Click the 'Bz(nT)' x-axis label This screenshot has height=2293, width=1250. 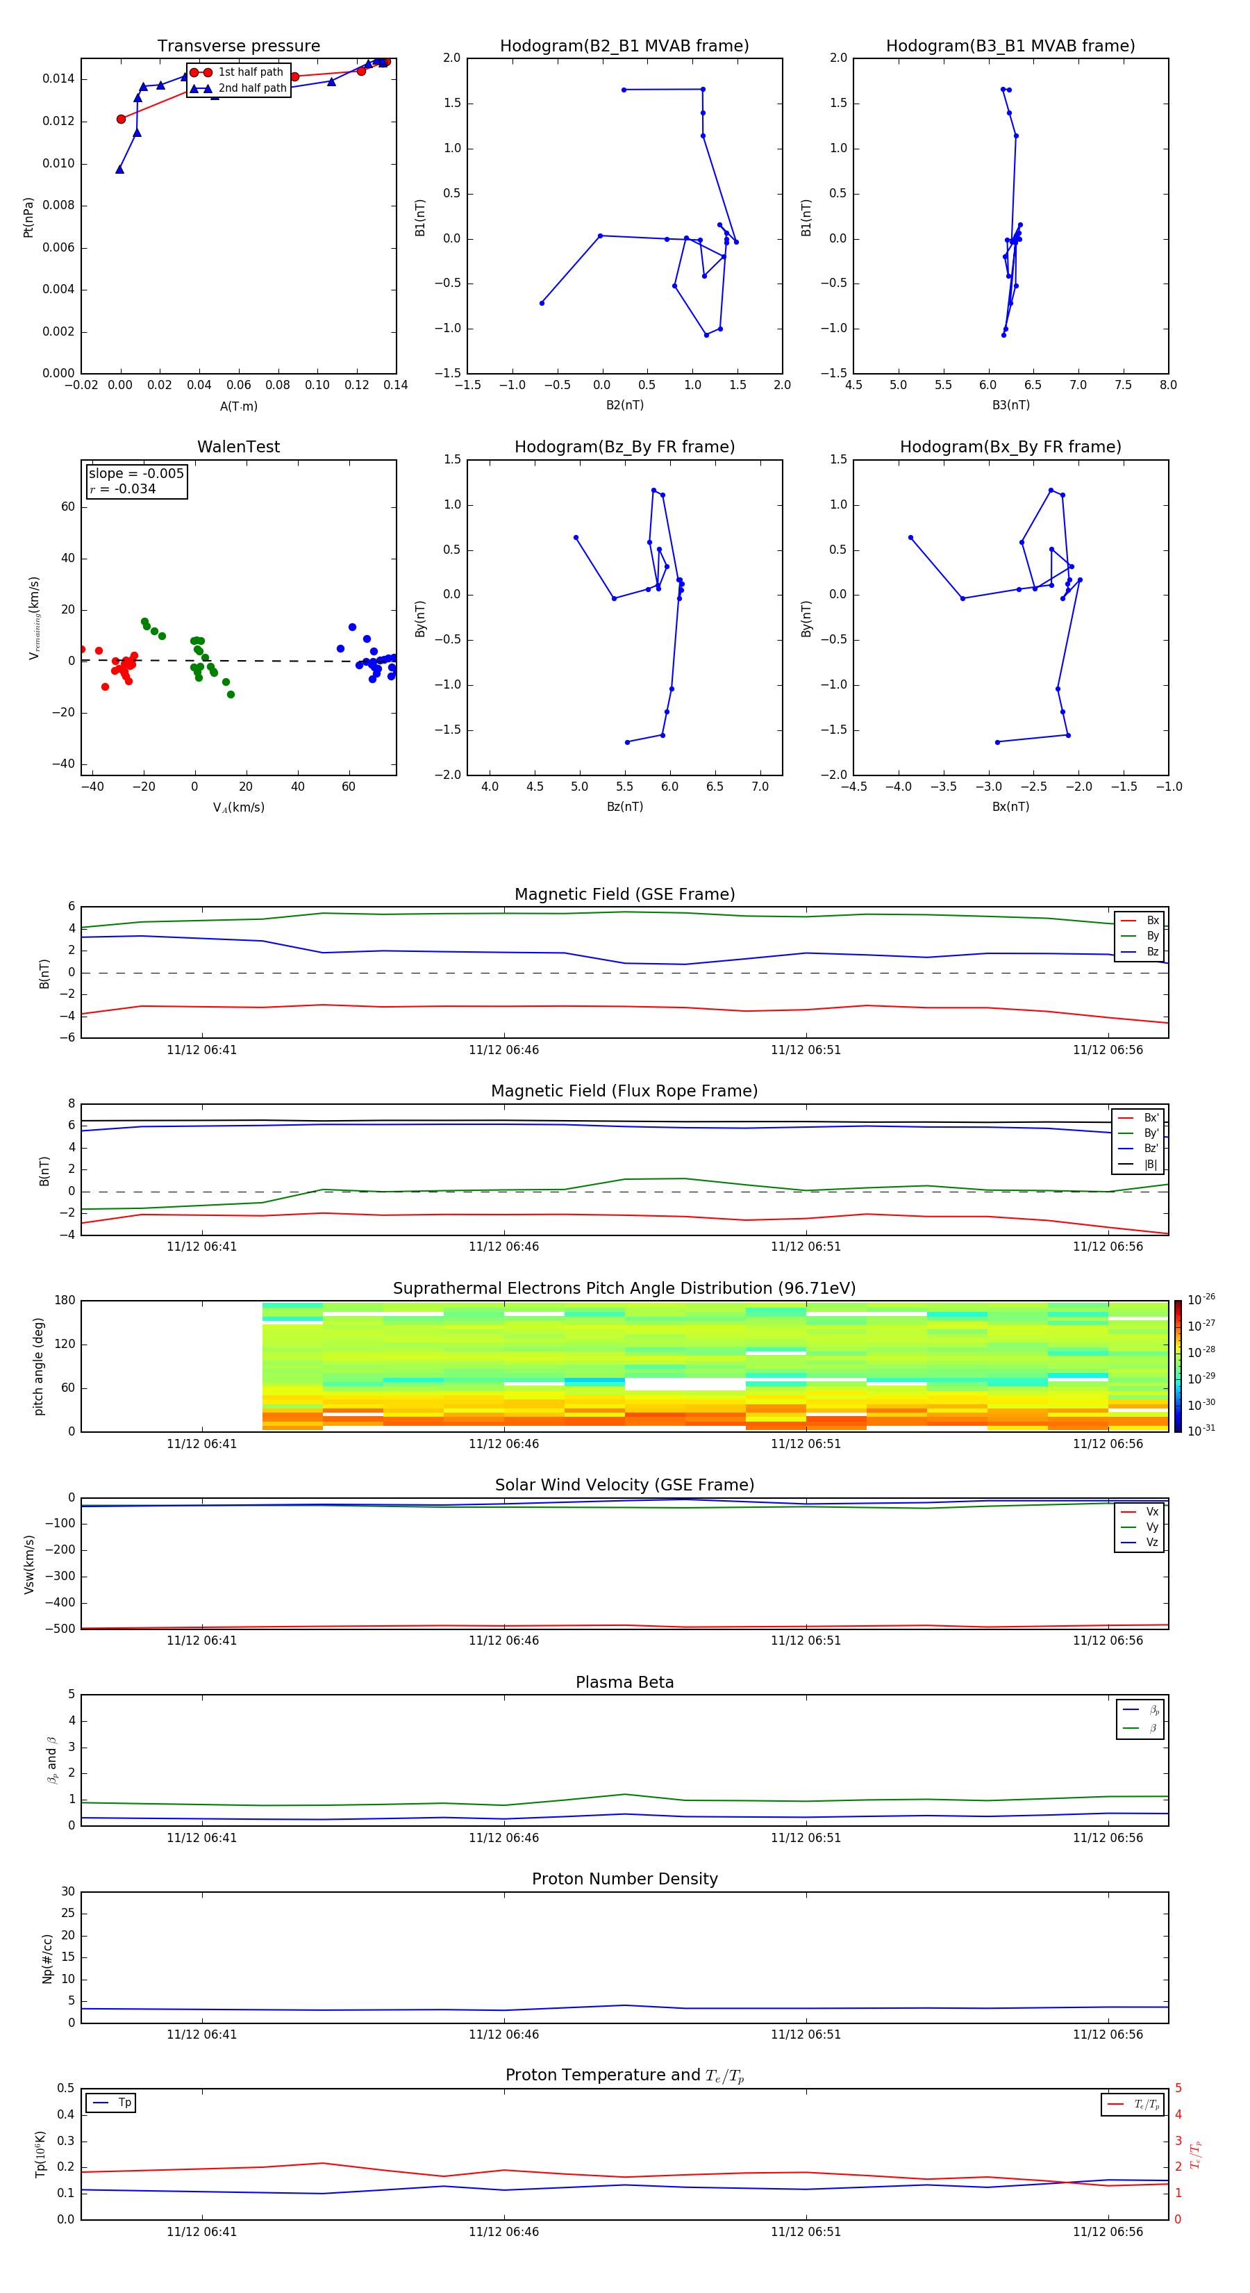(x=624, y=807)
